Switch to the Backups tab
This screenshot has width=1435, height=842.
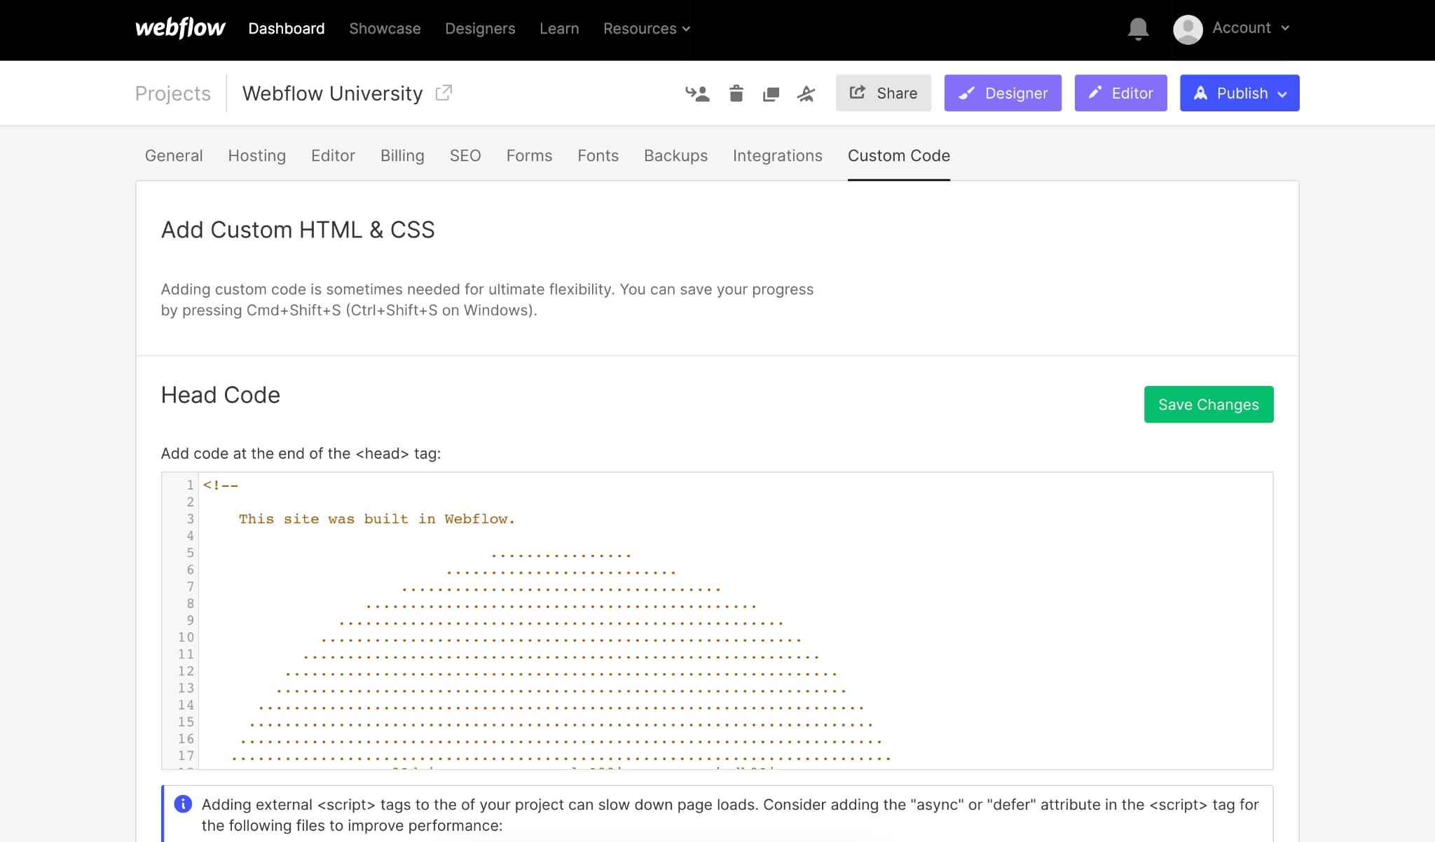(675, 156)
